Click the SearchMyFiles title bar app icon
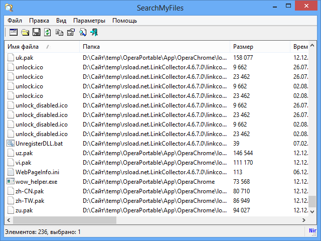 (x=9, y=8)
